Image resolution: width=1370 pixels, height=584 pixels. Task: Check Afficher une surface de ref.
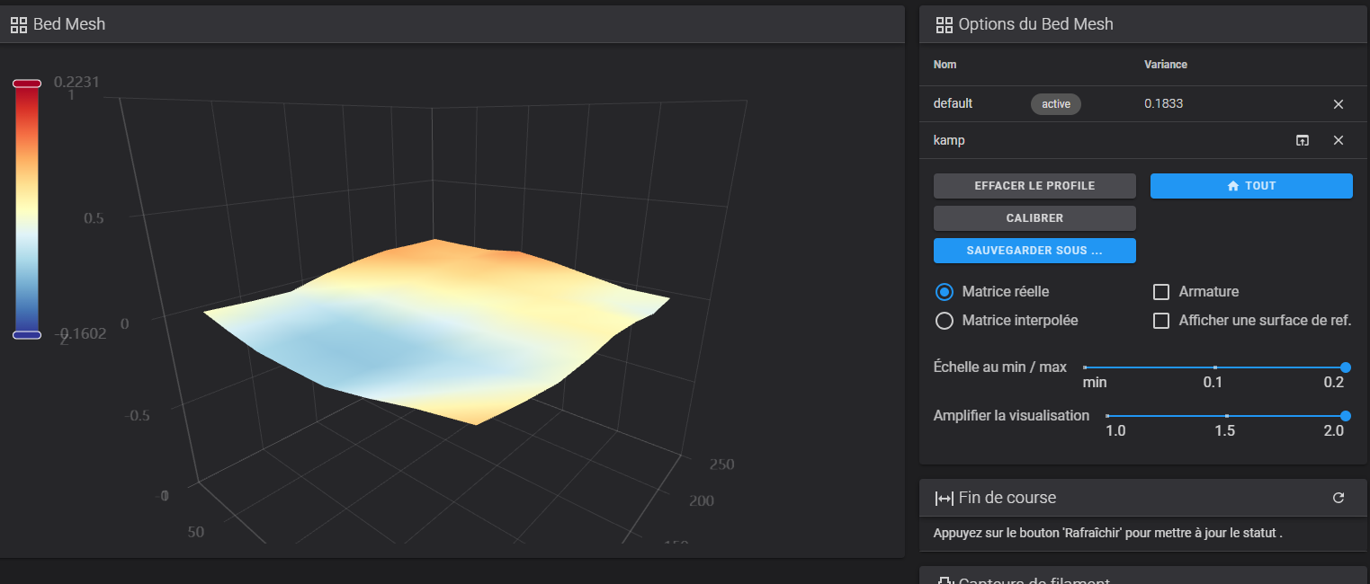click(1161, 321)
